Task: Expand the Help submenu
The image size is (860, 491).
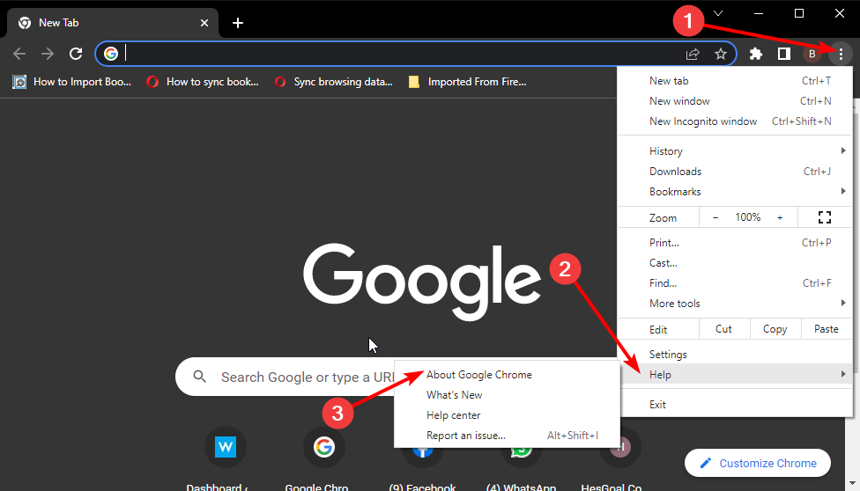Action: (735, 374)
